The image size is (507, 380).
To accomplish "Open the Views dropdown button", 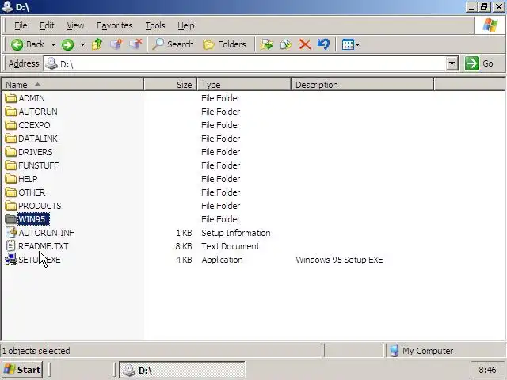I will 351,44.
